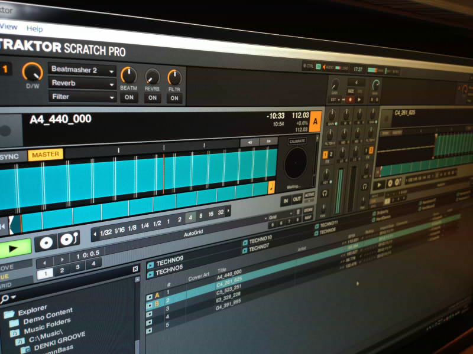Select loop size 16

pos(211,214)
